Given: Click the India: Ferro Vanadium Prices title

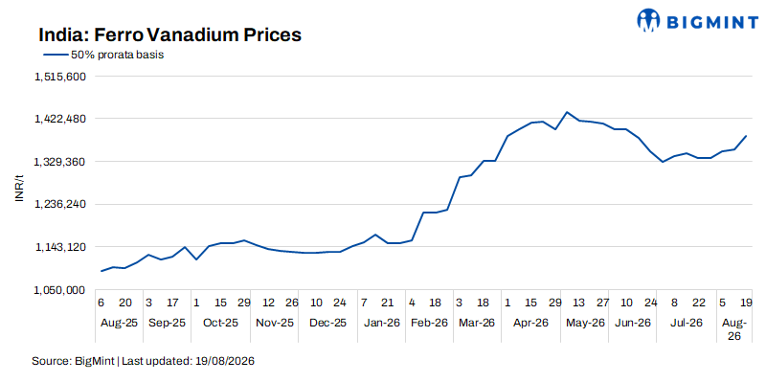Looking at the screenshot, I should tap(170, 34).
